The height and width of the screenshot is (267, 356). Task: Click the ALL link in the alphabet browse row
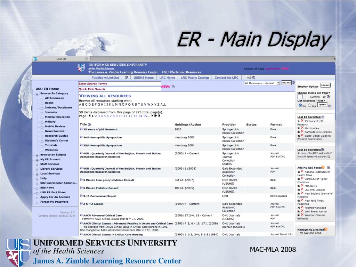[x=163, y=105]
